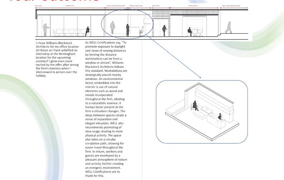Select text "firm is elevation changes. The"
This screenshot has height=180, width=284.
point(105,111)
